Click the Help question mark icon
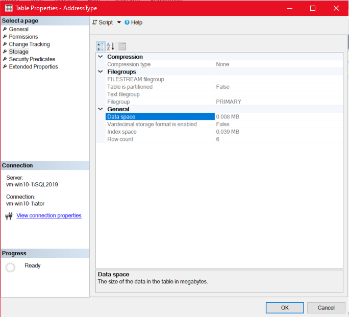 coord(127,22)
